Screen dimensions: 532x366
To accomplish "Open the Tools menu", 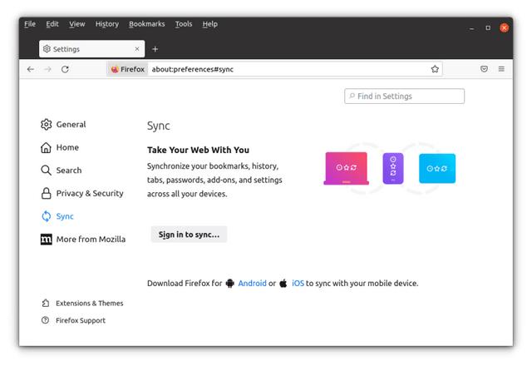I will click(x=184, y=24).
